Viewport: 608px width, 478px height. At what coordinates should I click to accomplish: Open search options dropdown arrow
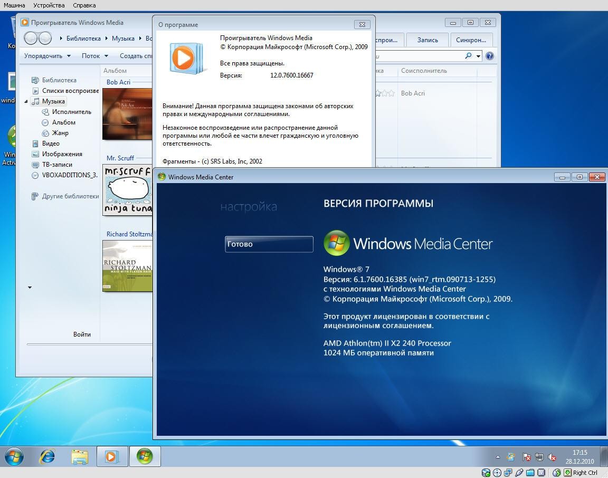(479, 56)
